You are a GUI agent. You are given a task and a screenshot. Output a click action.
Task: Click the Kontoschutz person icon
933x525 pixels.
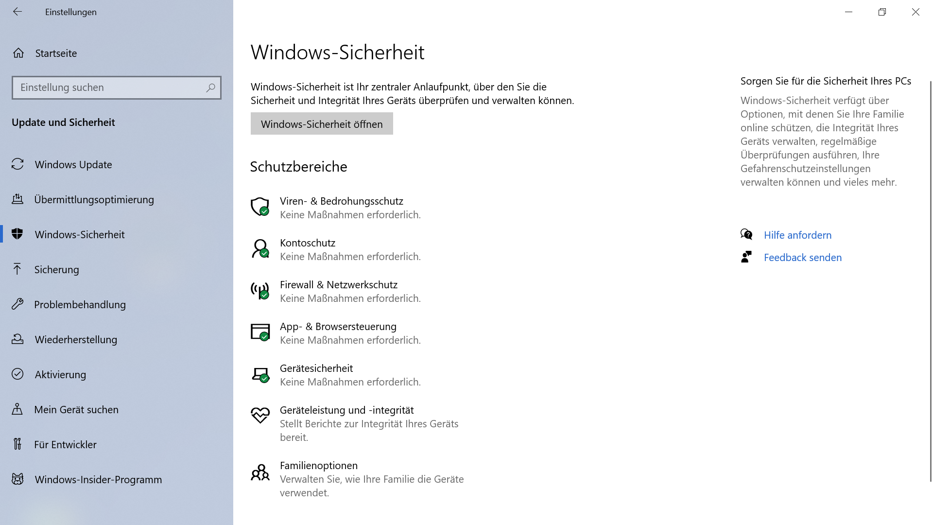(x=260, y=248)
